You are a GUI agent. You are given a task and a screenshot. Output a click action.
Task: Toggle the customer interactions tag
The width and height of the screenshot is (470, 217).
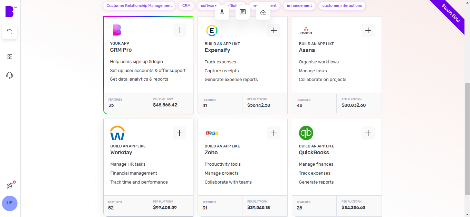pyautogui.click(x=342, y=6)
